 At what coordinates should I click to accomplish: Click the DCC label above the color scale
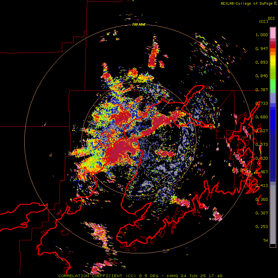271,19
